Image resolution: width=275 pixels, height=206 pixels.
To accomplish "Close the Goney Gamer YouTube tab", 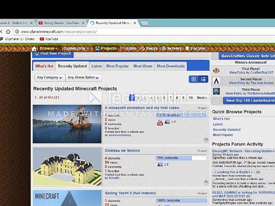I will (x=83, y=23).
